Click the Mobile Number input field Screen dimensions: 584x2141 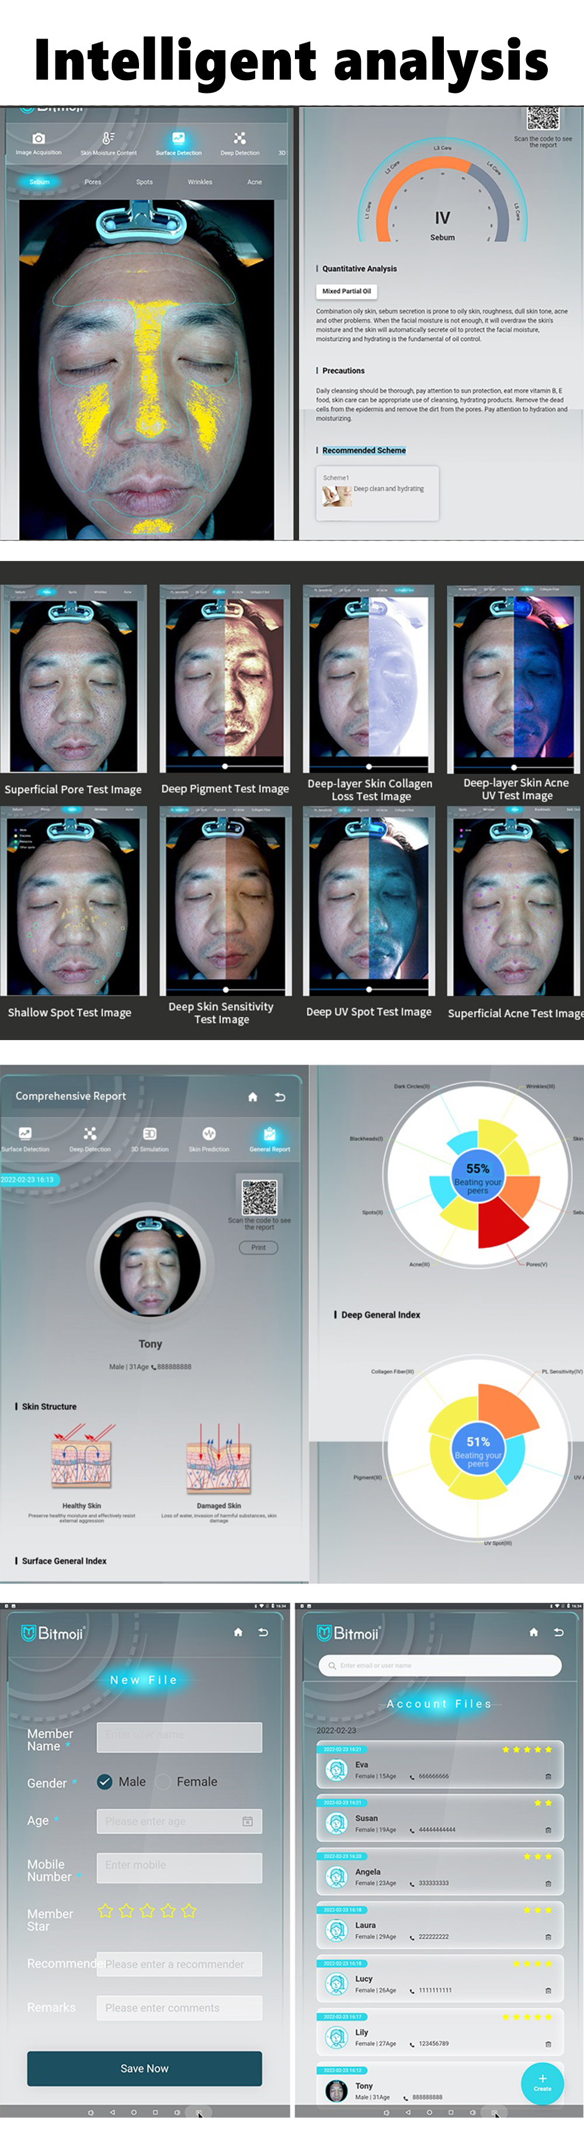(179, 1868)
